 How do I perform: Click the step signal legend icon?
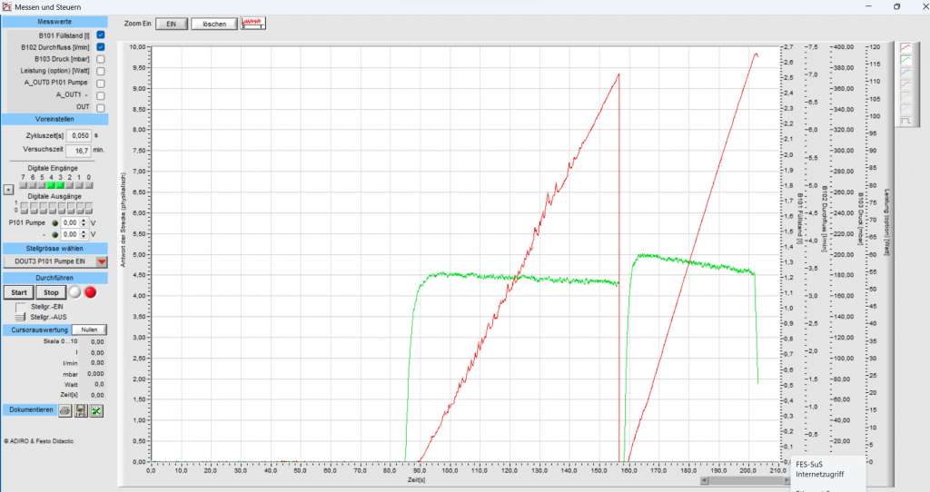[905, 119]
